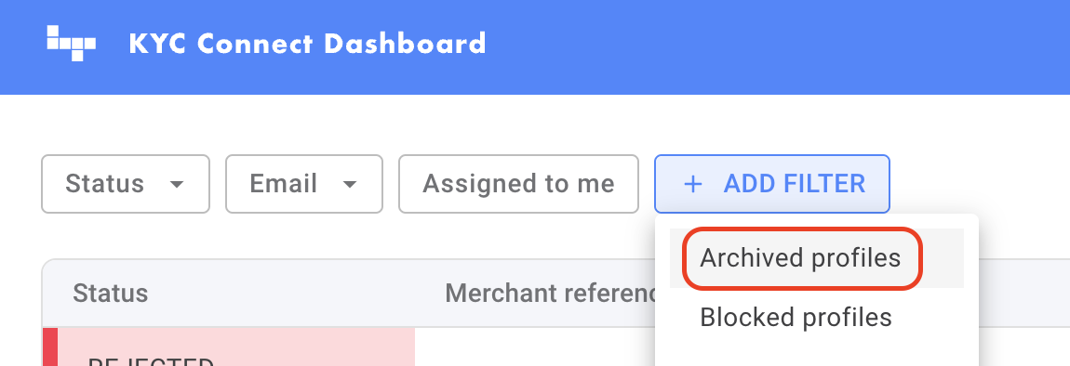1070x366 pixels.
Task: Sort by the Status column header
Action: (x=111, y=293)
